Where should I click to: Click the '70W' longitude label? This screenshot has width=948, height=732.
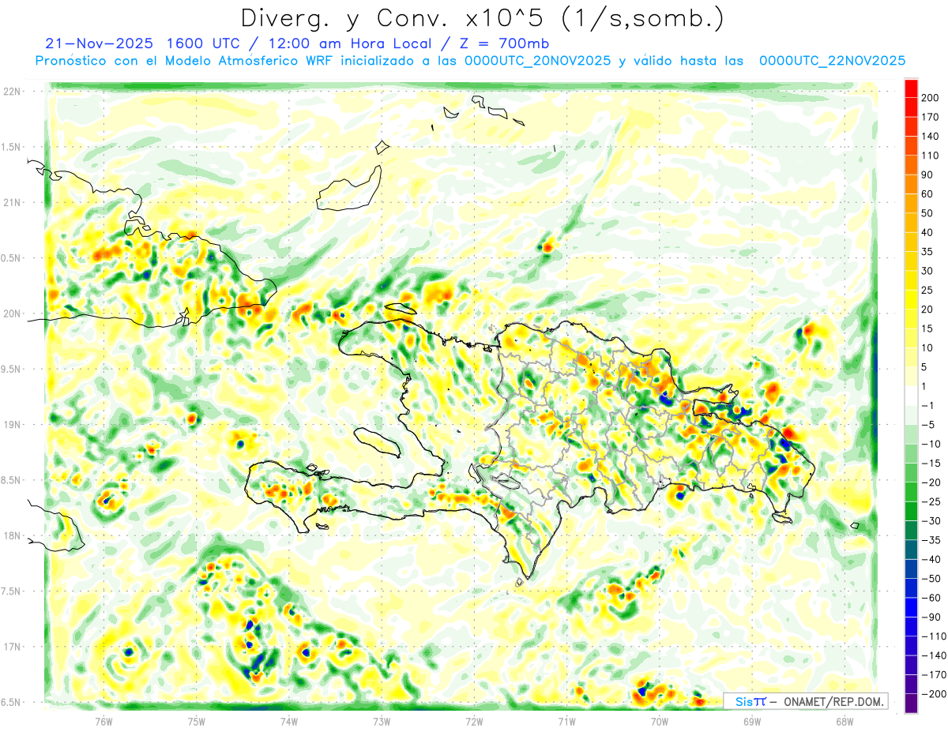point(660,720)
